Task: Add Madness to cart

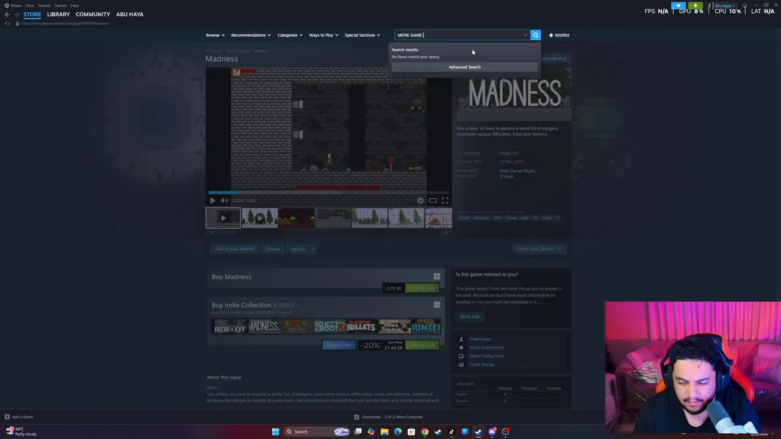Action: tap(422, 288)
